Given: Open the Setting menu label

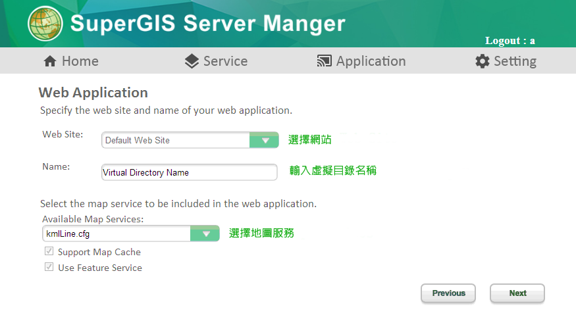Looking at the screenshot, I should click(515, 61).
